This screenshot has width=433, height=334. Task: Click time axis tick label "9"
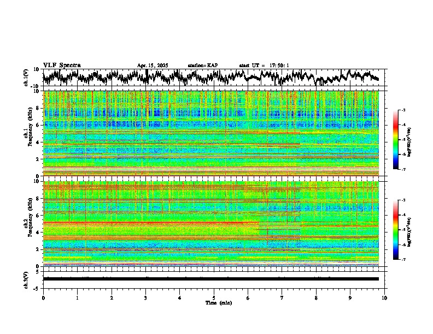(x=350, y=298)
